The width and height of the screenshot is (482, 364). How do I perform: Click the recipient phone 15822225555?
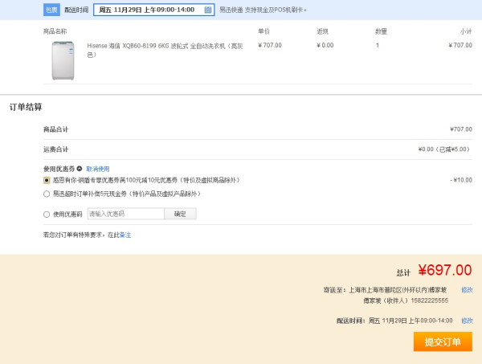pyautogui.click(x=430, y=301)
